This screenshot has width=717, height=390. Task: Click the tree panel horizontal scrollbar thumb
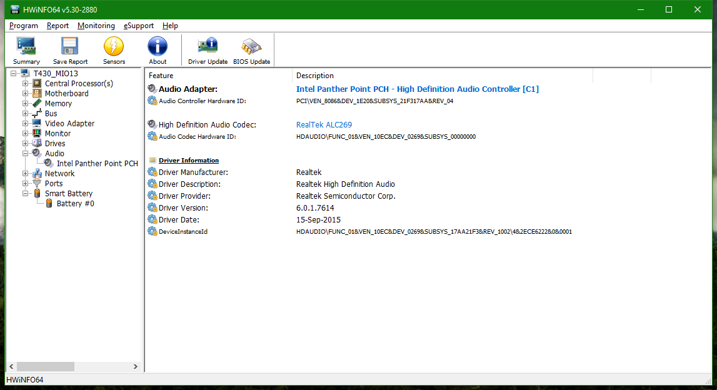[x=45, y=367]
